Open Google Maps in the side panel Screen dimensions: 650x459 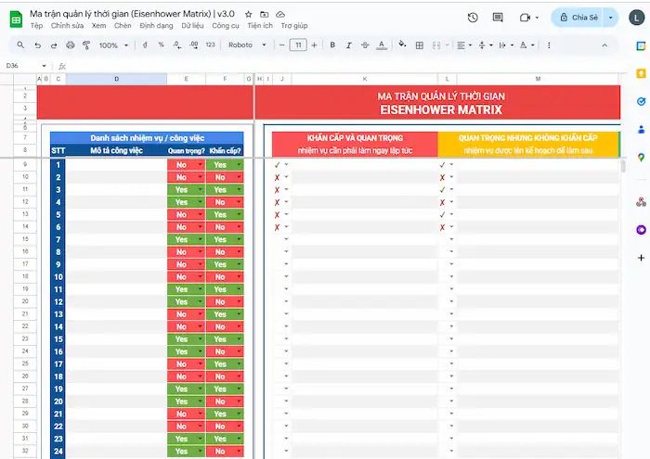(x=641, y=158)
